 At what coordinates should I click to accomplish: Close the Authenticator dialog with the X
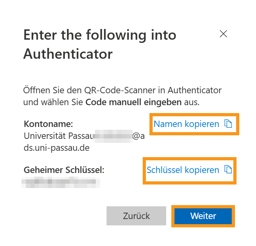click(223, 34)
